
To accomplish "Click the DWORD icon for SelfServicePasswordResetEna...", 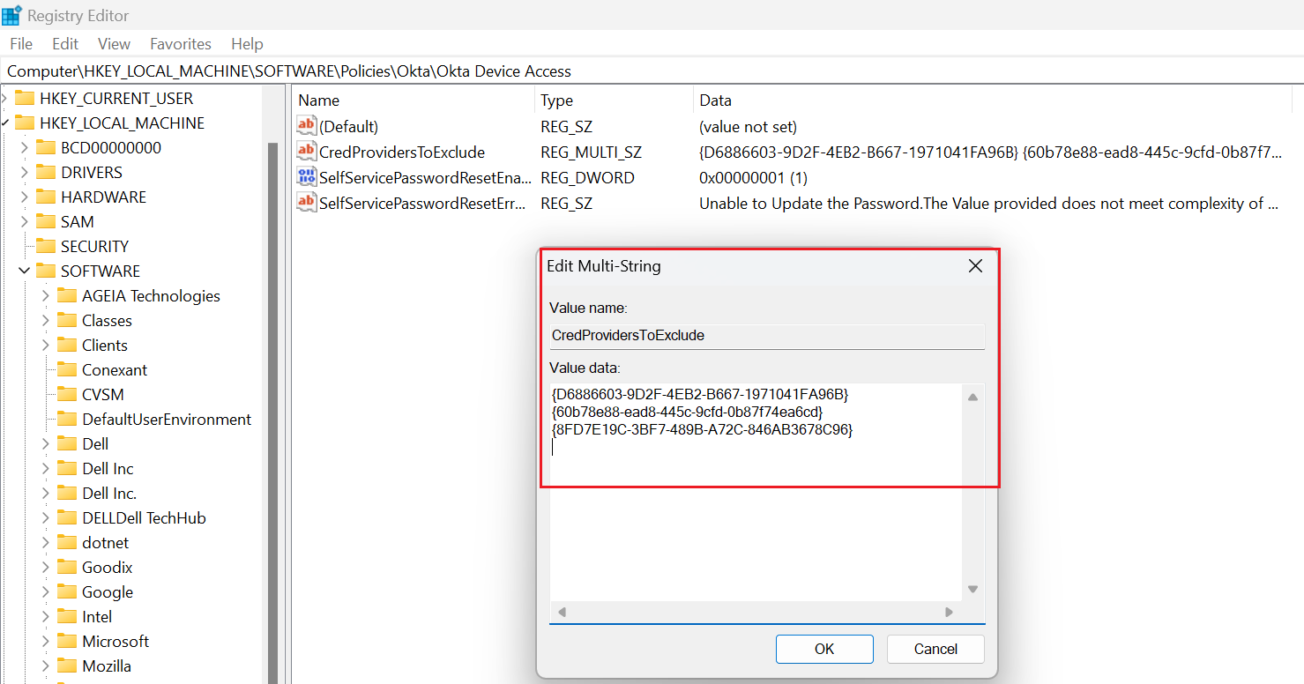I will pos(307,177).
